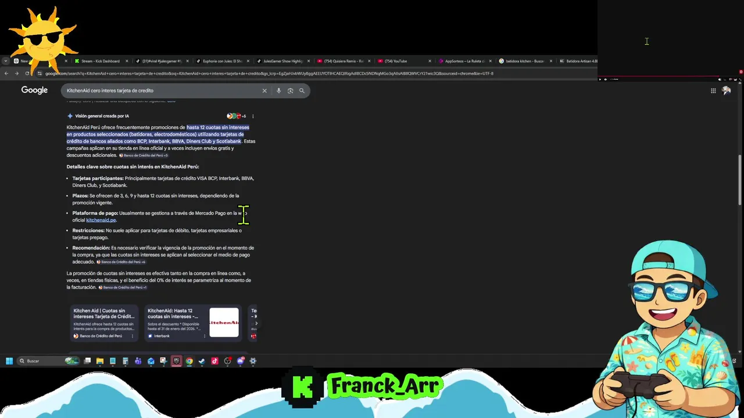This screenshot has height=418, width=744.
Task: Click the 'Restricciones:' bullet text
Action: click(88, 230)
